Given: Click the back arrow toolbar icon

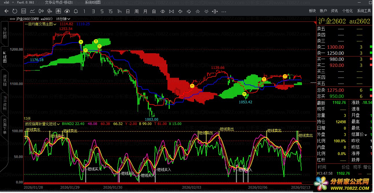Looking at the screenshot, I should pos(6,11).
